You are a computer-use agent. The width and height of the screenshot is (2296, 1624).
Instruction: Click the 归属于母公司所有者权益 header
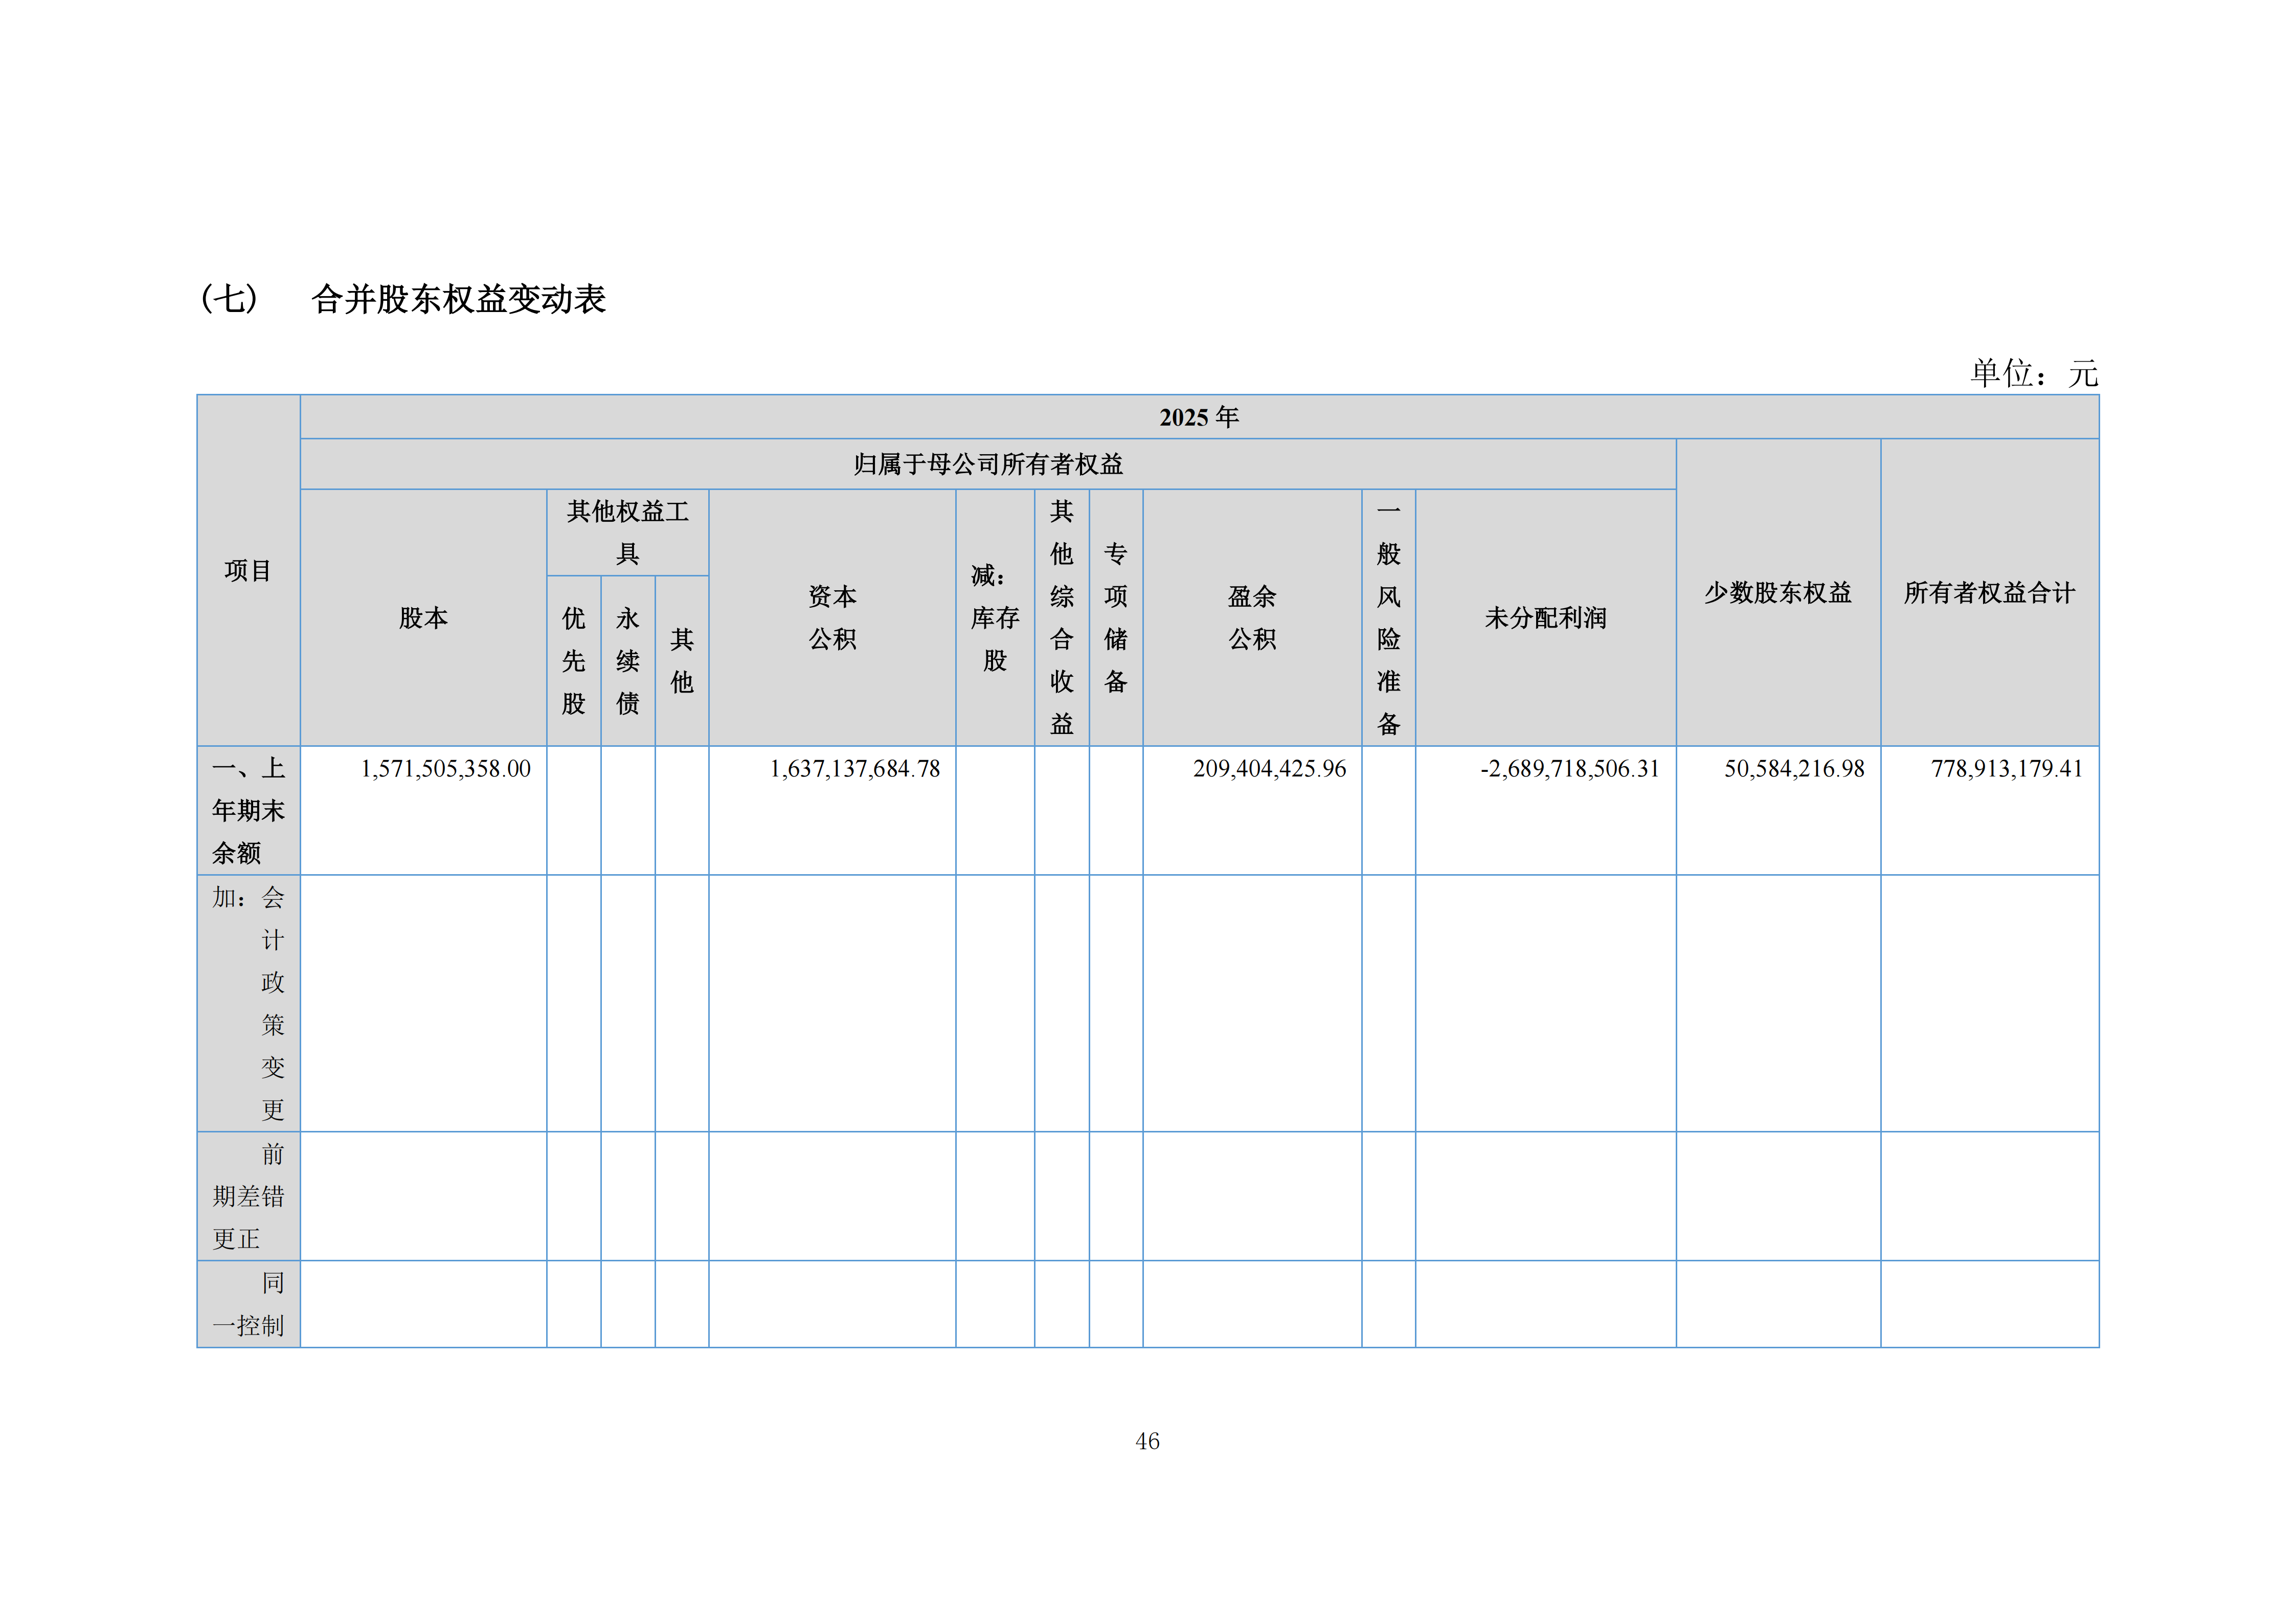point(988,464)
